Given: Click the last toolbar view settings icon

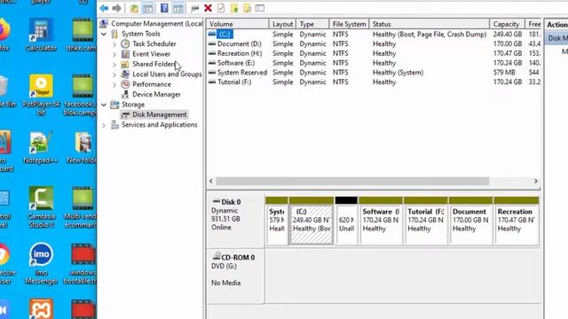Looking at the screenshot, I should point(260,8).
